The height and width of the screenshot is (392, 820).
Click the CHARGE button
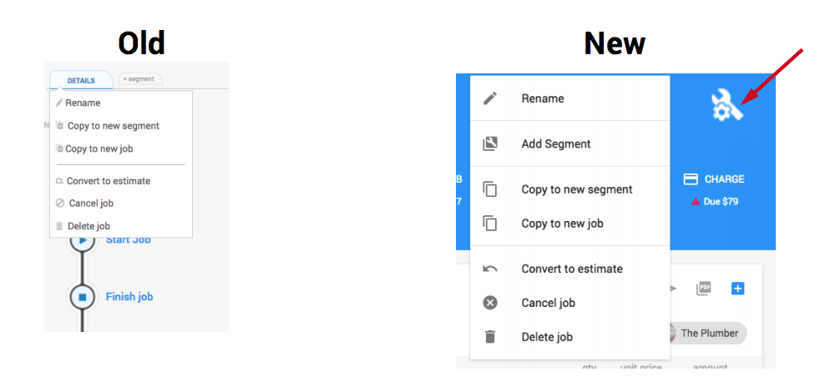pos(714,179)
